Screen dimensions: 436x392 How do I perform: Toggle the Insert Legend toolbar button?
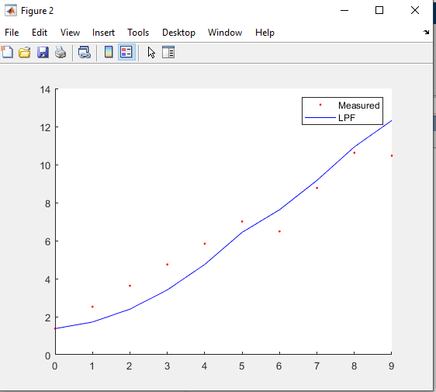(x=126, y=52)
